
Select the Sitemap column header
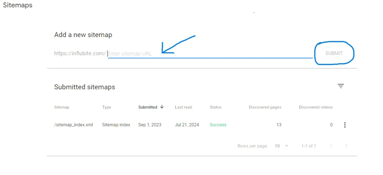point(62,107)
